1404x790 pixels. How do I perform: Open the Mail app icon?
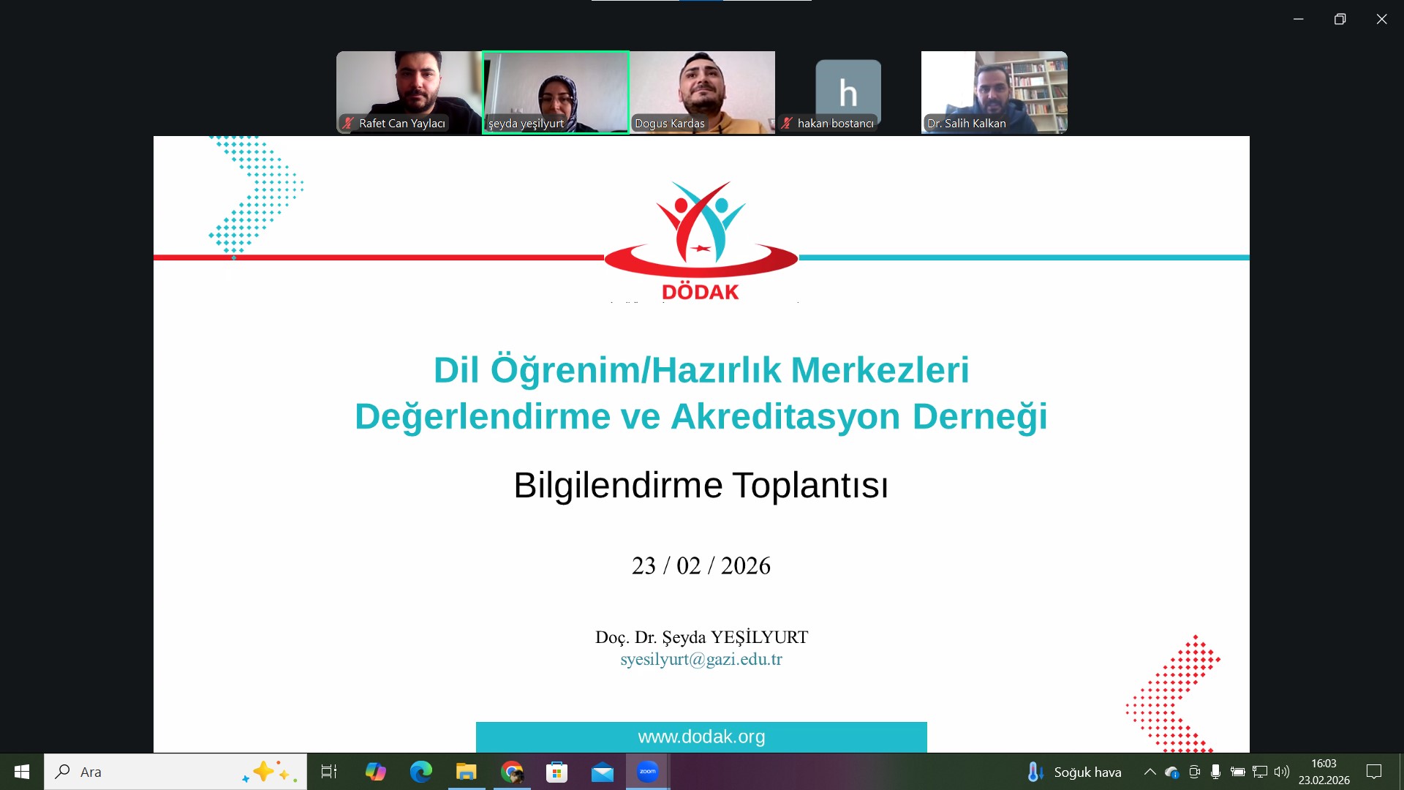(602, 772)
